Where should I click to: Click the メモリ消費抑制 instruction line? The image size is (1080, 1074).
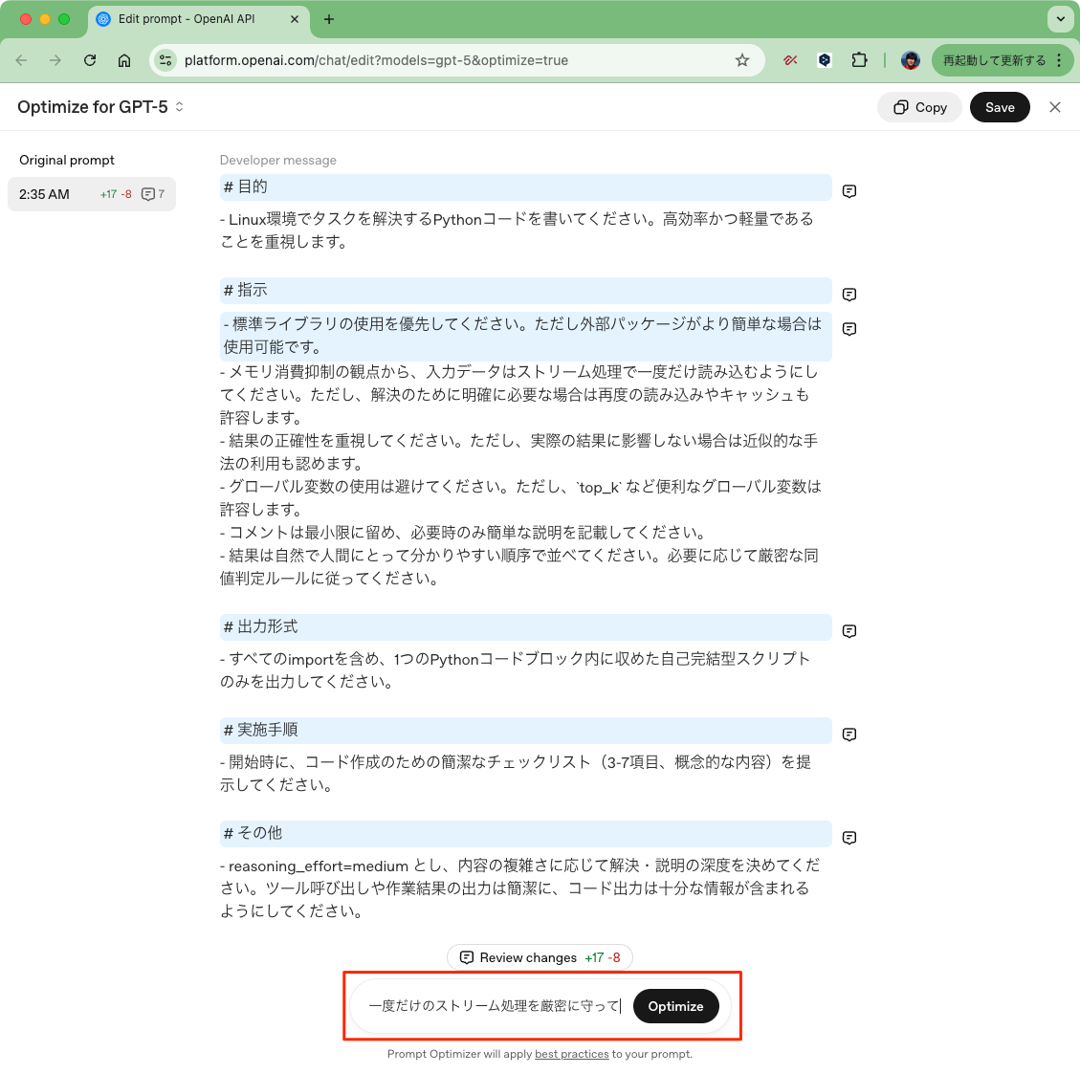click(x=519, y=394)
